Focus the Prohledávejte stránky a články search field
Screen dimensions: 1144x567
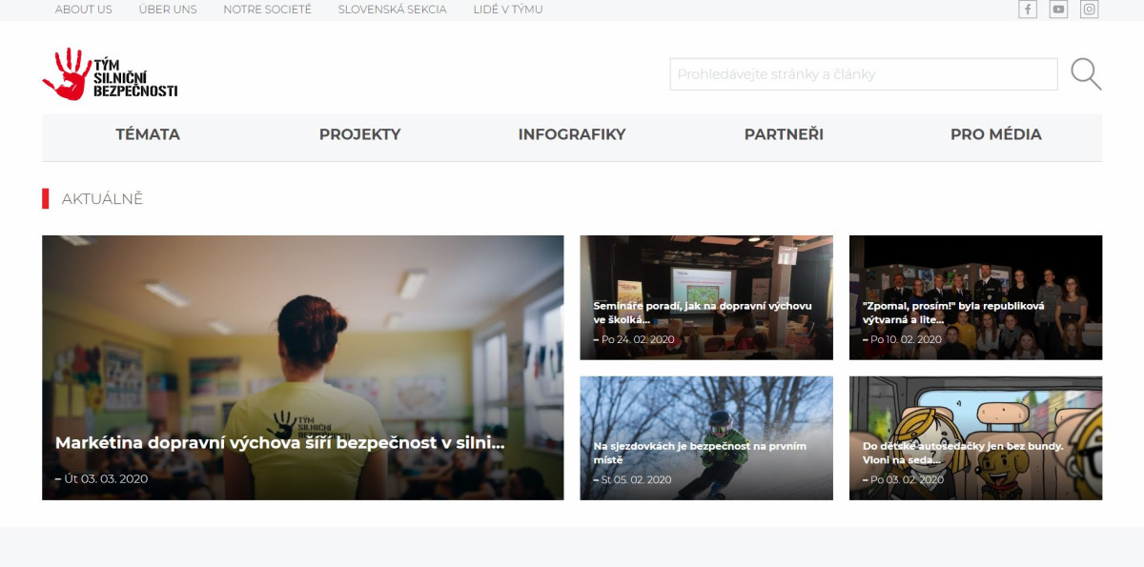[864, 74]
